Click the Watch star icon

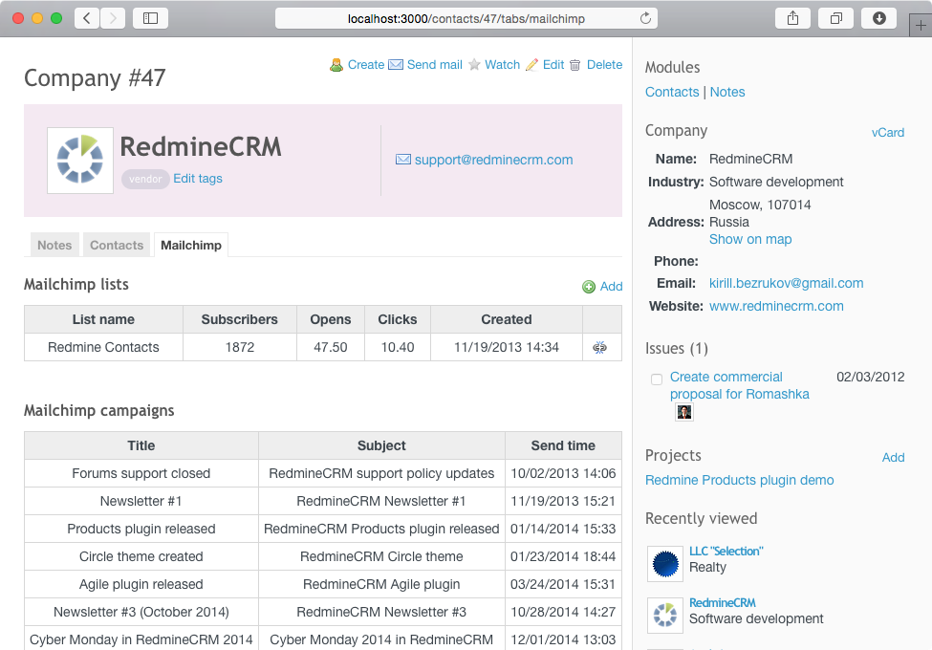coord(474,65)
